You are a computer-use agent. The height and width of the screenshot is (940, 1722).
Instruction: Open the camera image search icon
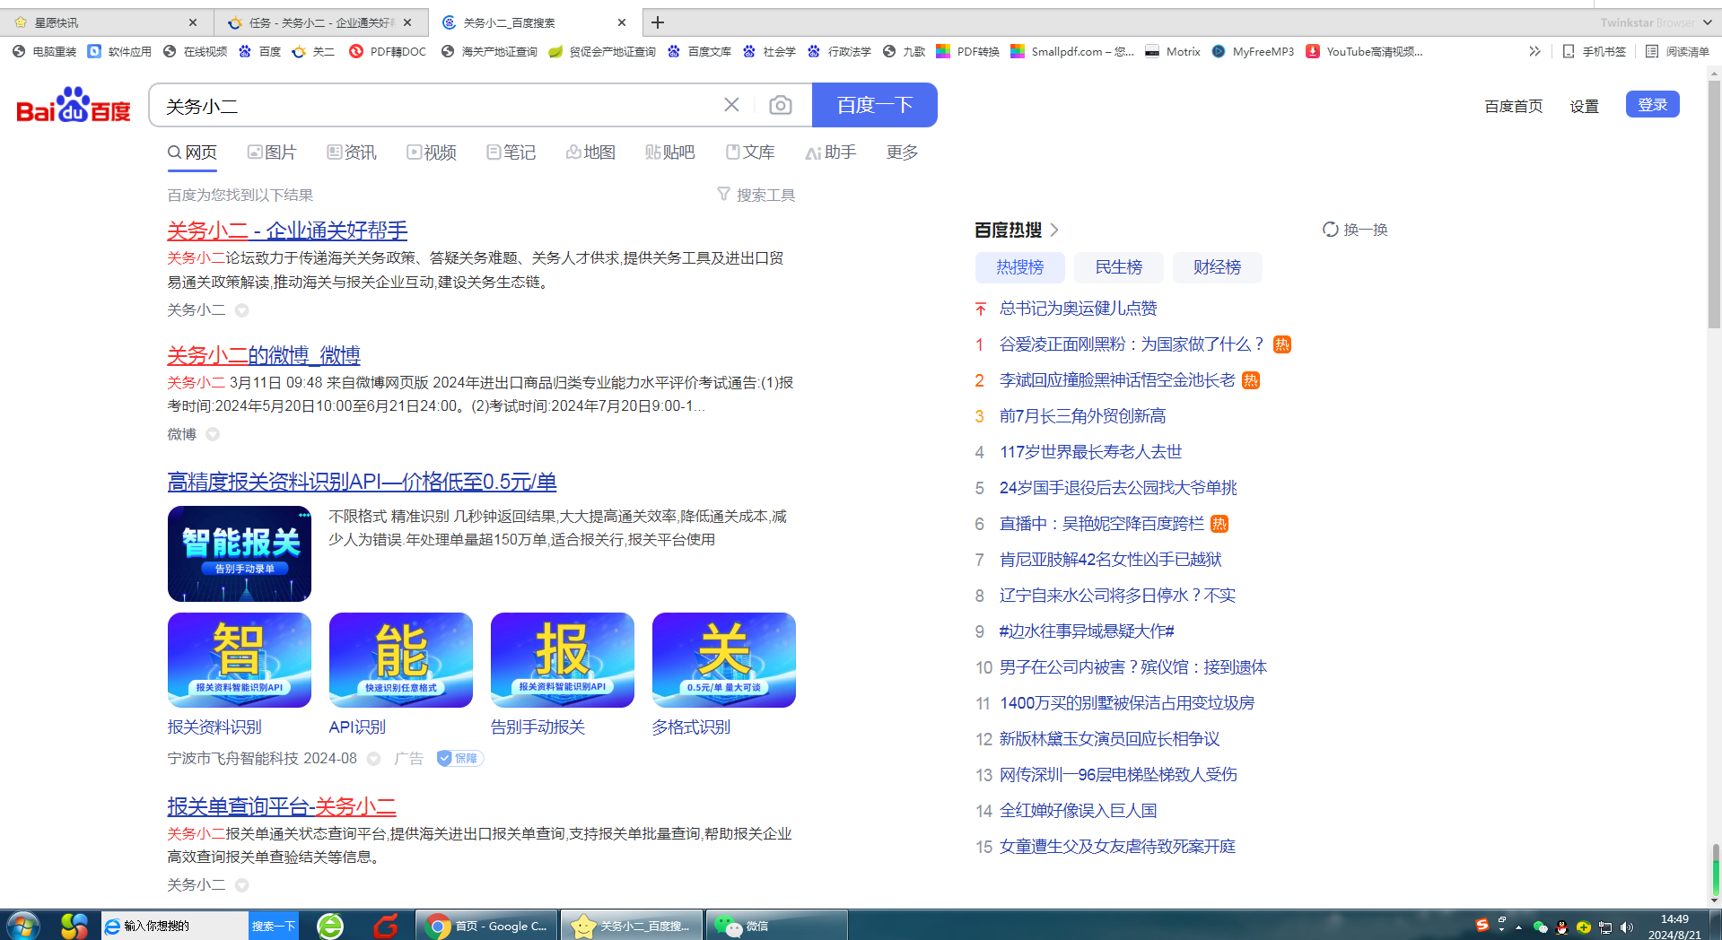(x=781, y=106)
